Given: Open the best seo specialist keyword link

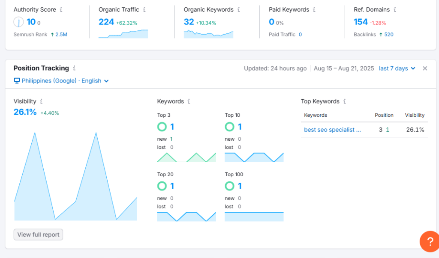Looking at the screenshot, I should (x=332, y=130).
